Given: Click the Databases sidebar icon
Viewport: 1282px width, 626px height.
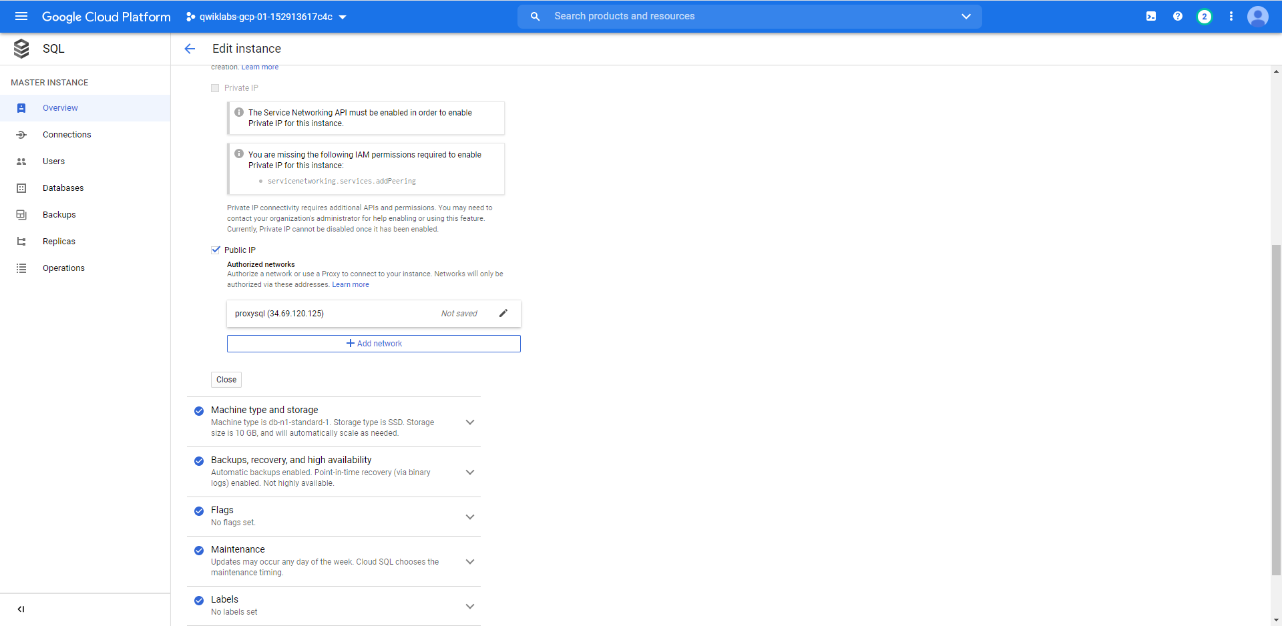Looking at the screenshot, I should (x=21, y=188).
